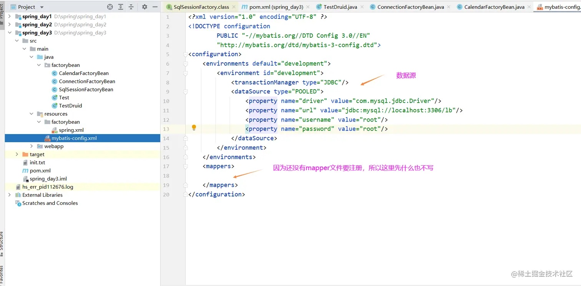The image size is (581, 286).
Task: Open Project panel settings gear
Action: (144, 7)
